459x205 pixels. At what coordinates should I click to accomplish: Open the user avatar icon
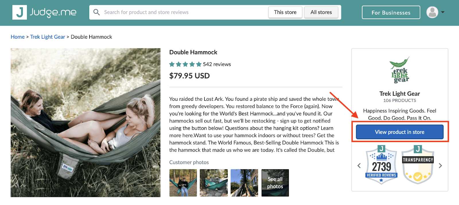pyautogui.click(x=432, y=12)
